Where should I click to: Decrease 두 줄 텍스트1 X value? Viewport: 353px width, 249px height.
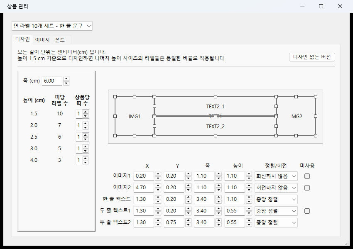pyautogui.click(x=158, y=213)
